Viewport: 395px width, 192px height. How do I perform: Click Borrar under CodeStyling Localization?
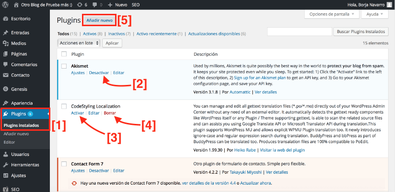coord(110,113)
